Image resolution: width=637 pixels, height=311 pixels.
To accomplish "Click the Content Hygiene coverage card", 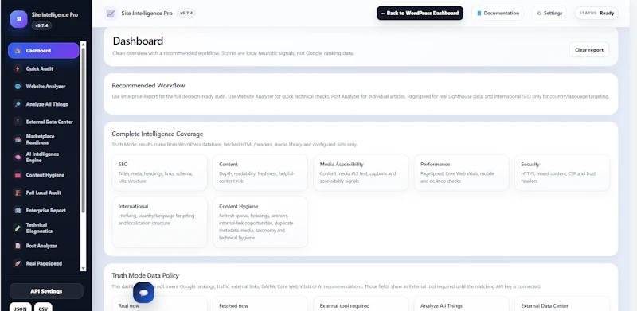I will click(x=260, y=222).
